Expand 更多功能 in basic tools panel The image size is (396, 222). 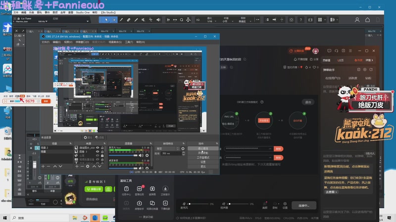146,217
